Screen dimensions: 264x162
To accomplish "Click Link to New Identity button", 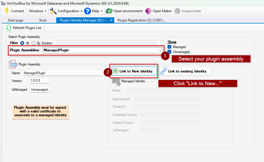I will [x=134, y=71].
